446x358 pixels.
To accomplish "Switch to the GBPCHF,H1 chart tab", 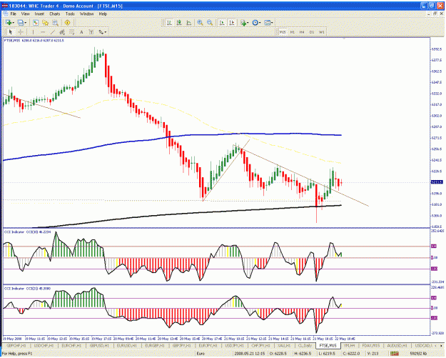I will 16,345.
